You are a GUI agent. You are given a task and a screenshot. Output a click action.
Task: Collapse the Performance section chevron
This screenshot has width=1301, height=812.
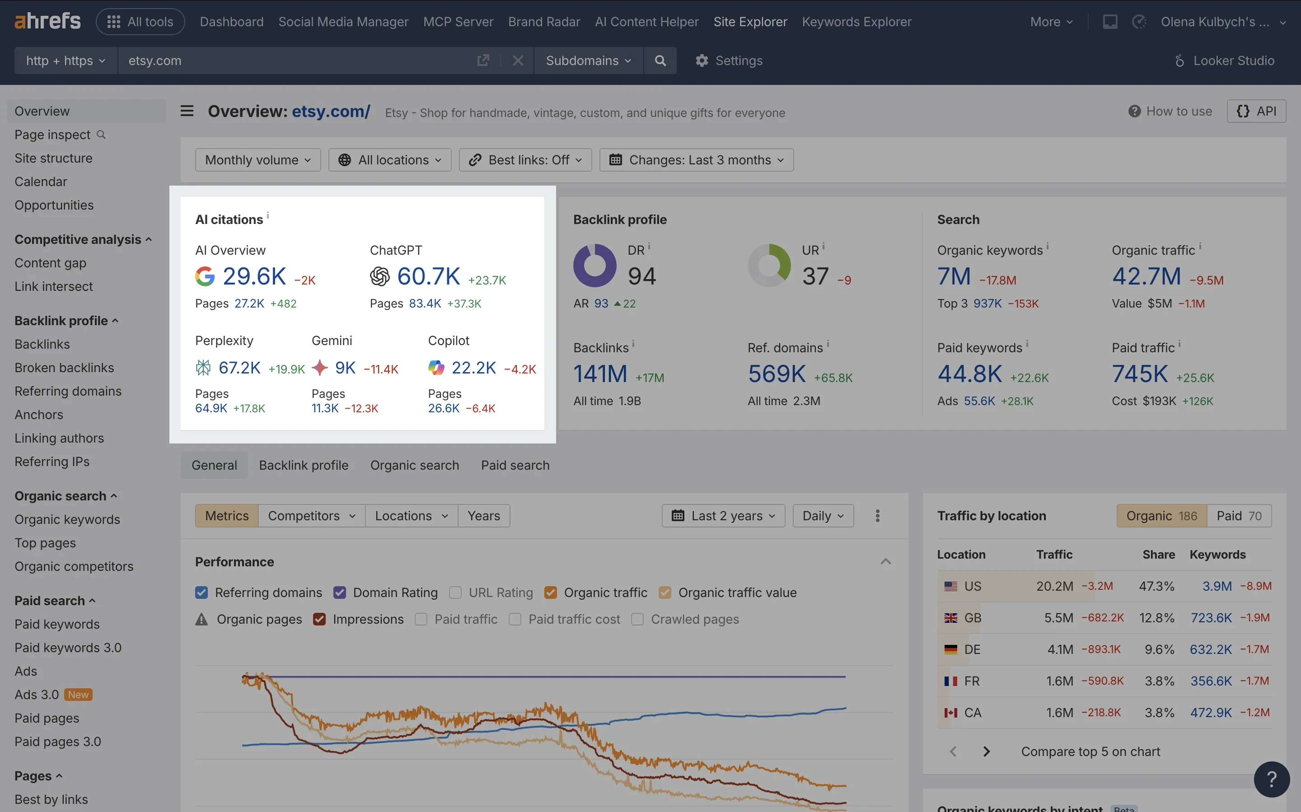pos(886,561)
